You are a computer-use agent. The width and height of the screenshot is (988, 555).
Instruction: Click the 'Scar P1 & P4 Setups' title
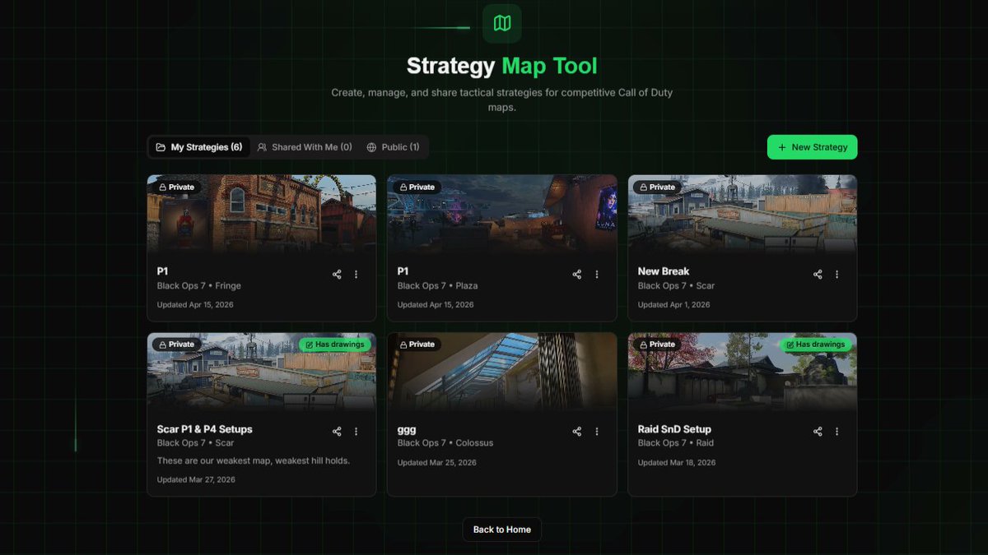(x=205, y=429)
